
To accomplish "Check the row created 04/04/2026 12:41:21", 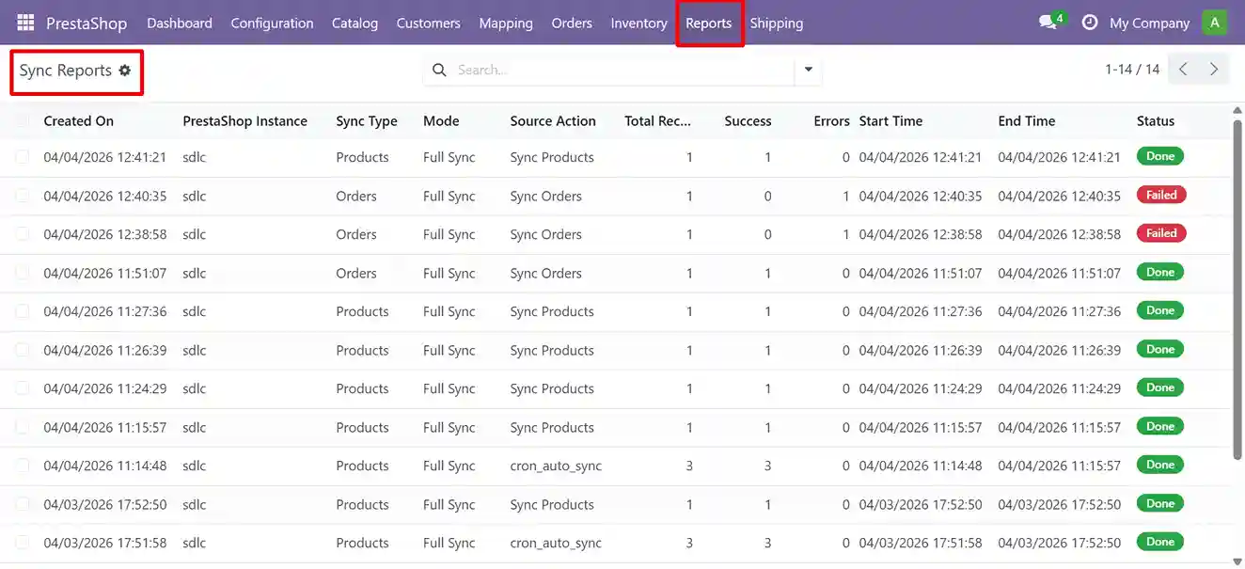I will [22, 157].
